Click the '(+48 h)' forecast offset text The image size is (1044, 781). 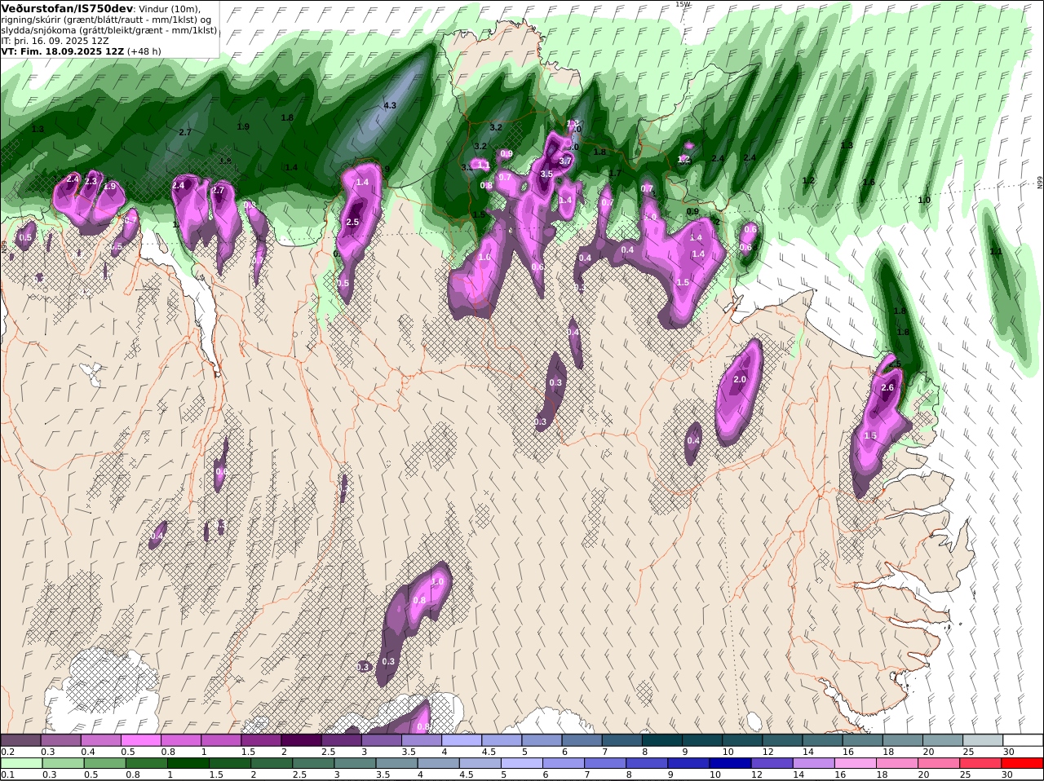[144, 51]
